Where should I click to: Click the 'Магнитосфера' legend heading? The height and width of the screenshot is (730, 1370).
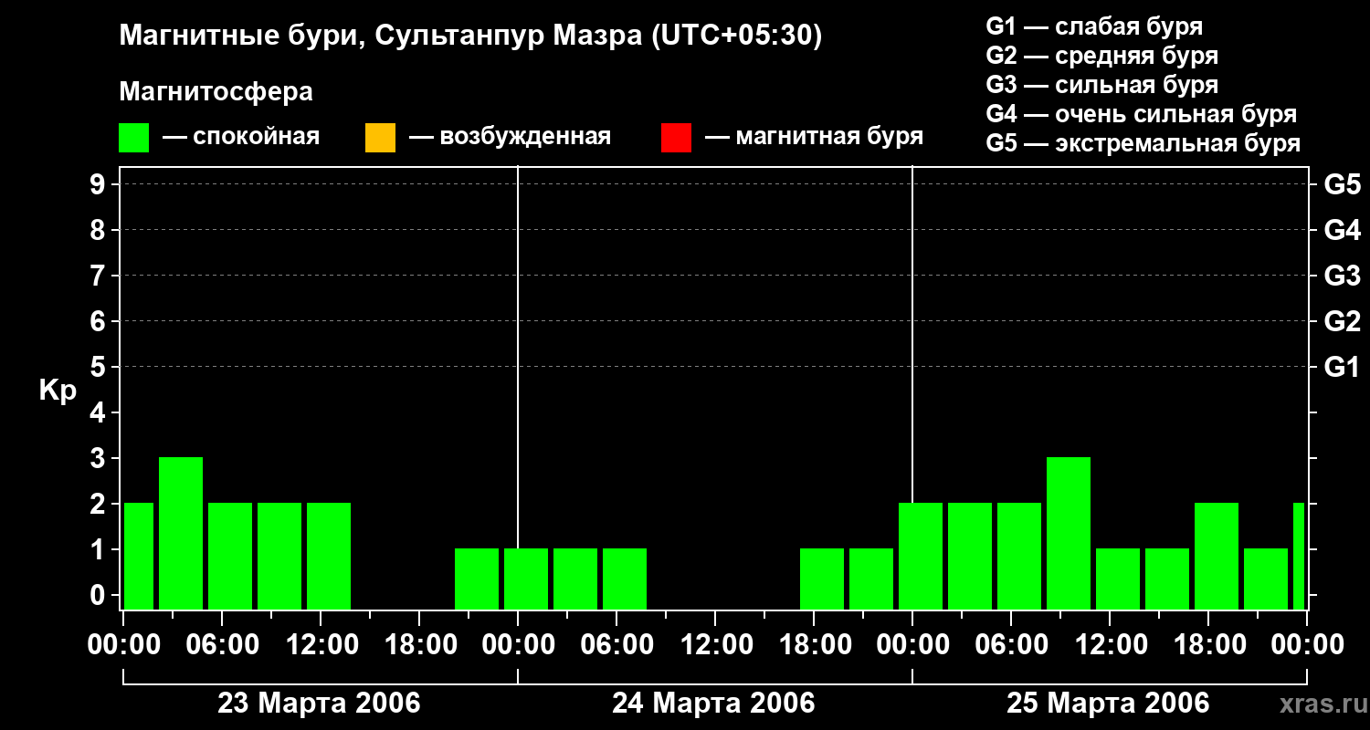click(216, 92)
